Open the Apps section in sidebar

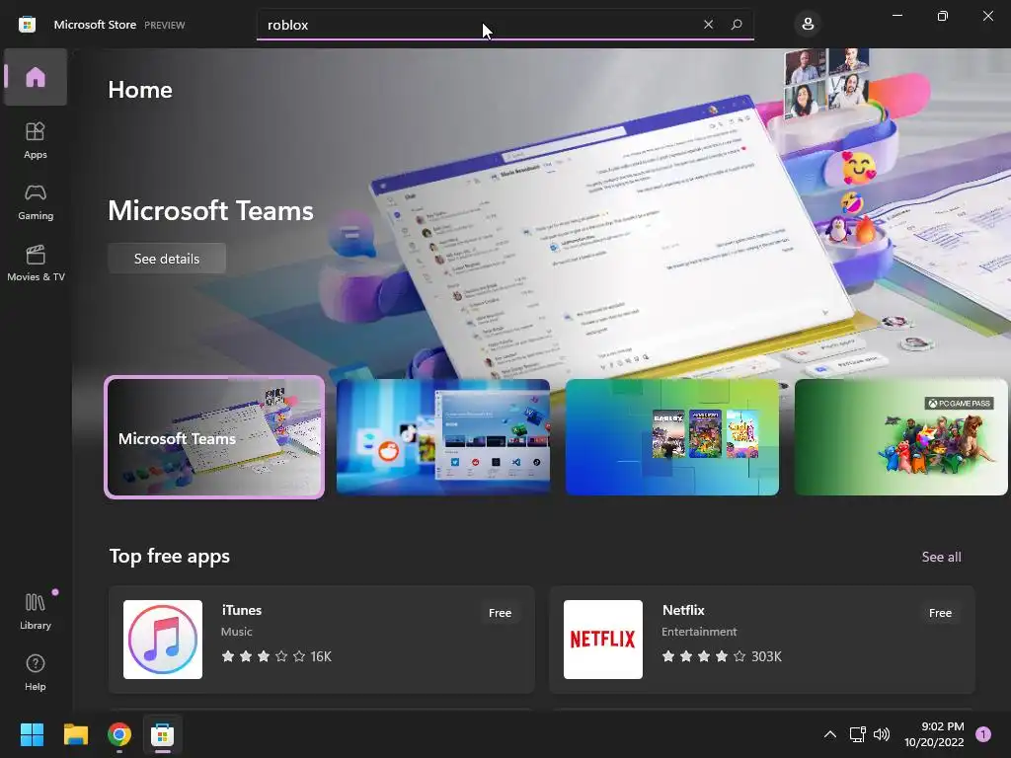point(36,140)
